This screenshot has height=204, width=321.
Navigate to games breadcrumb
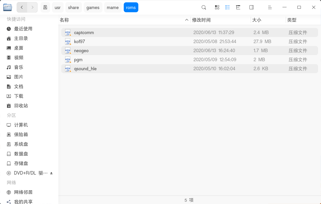(x=93, y=7)
